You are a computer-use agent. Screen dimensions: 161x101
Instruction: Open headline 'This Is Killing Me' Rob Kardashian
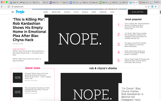pyautogui.click(x=29, y=30)
